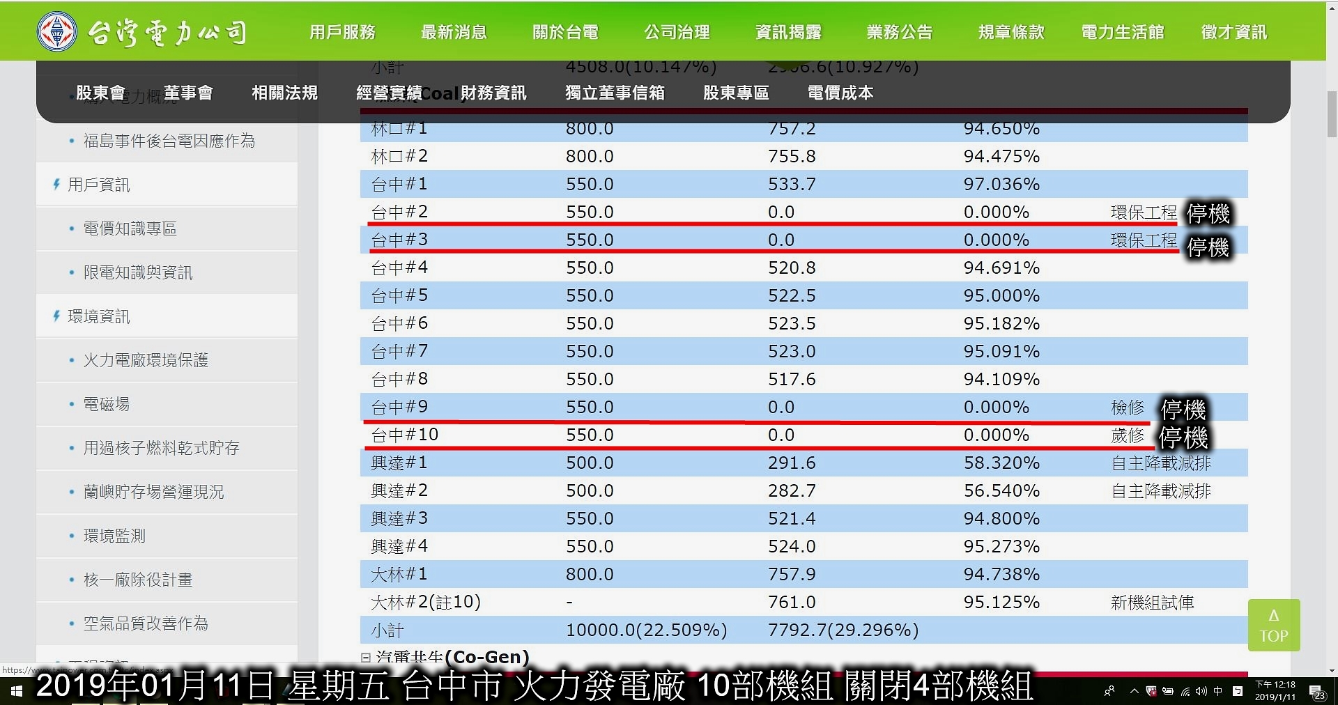The height and width of the screenshot is (705, 1338).
Task: Open 限電知識與資訊 sidebar link
Action: (138, 272)
